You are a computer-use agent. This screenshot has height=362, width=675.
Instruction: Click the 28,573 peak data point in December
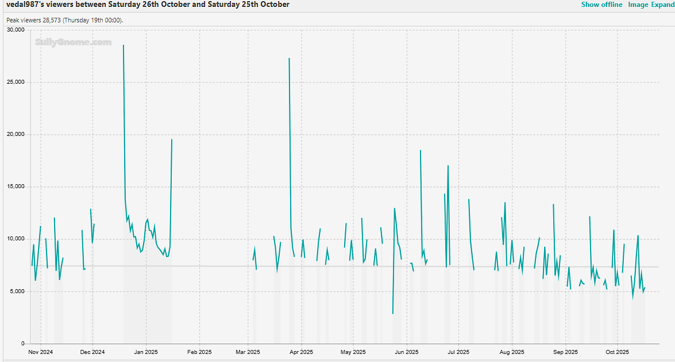[x=124, y=45]
